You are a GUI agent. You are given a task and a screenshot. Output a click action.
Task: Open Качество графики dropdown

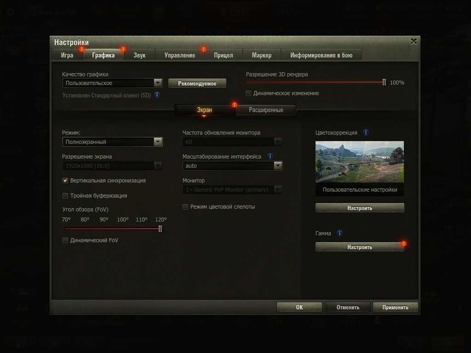click(112, 83)
